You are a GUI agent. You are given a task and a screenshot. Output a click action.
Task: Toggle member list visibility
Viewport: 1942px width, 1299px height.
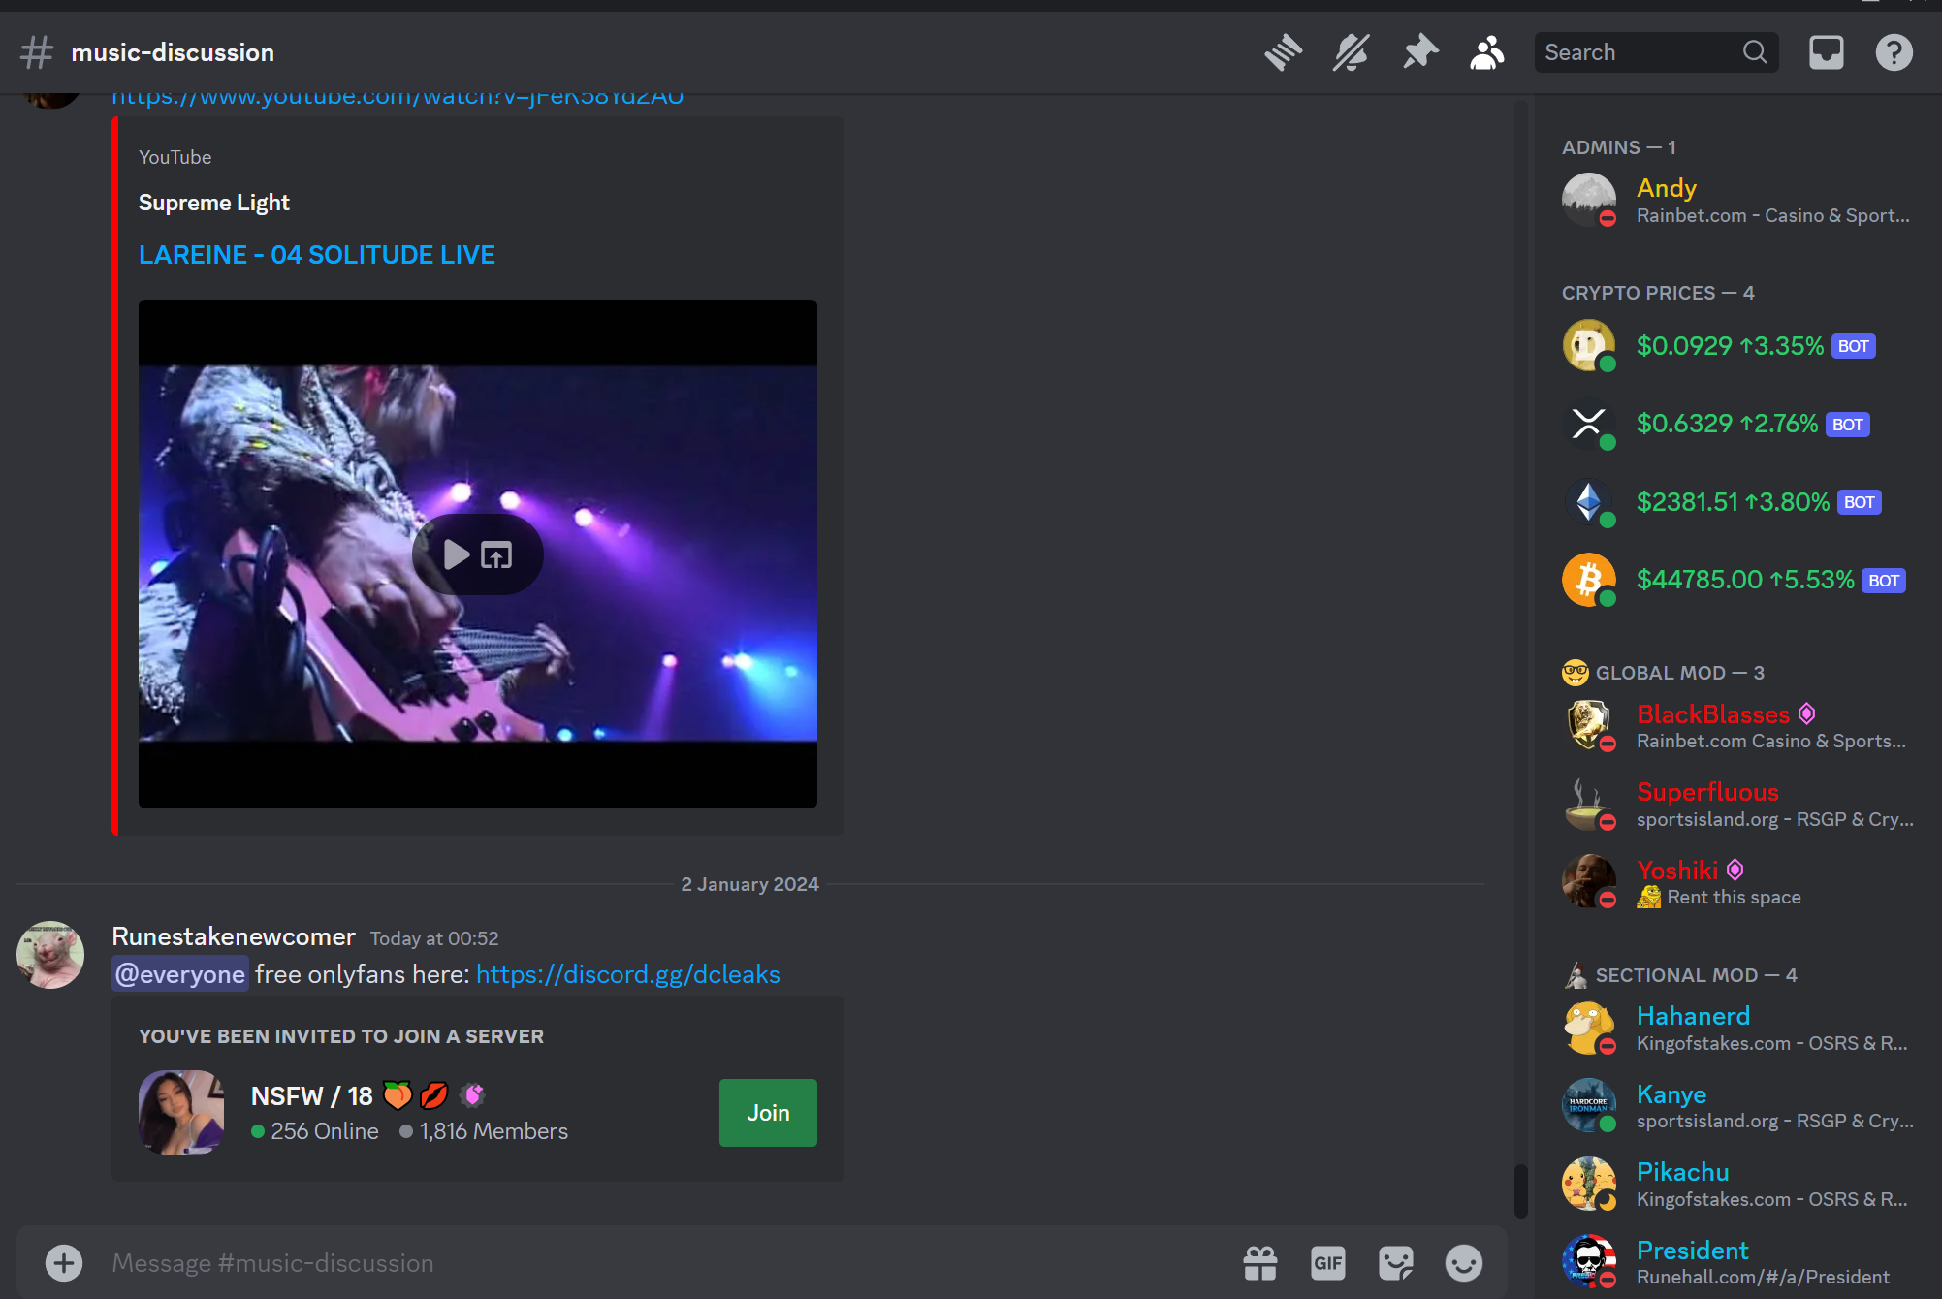(1486, 52)
